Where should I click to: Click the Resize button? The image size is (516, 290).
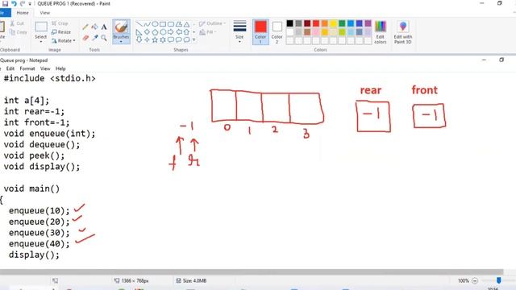61,32
